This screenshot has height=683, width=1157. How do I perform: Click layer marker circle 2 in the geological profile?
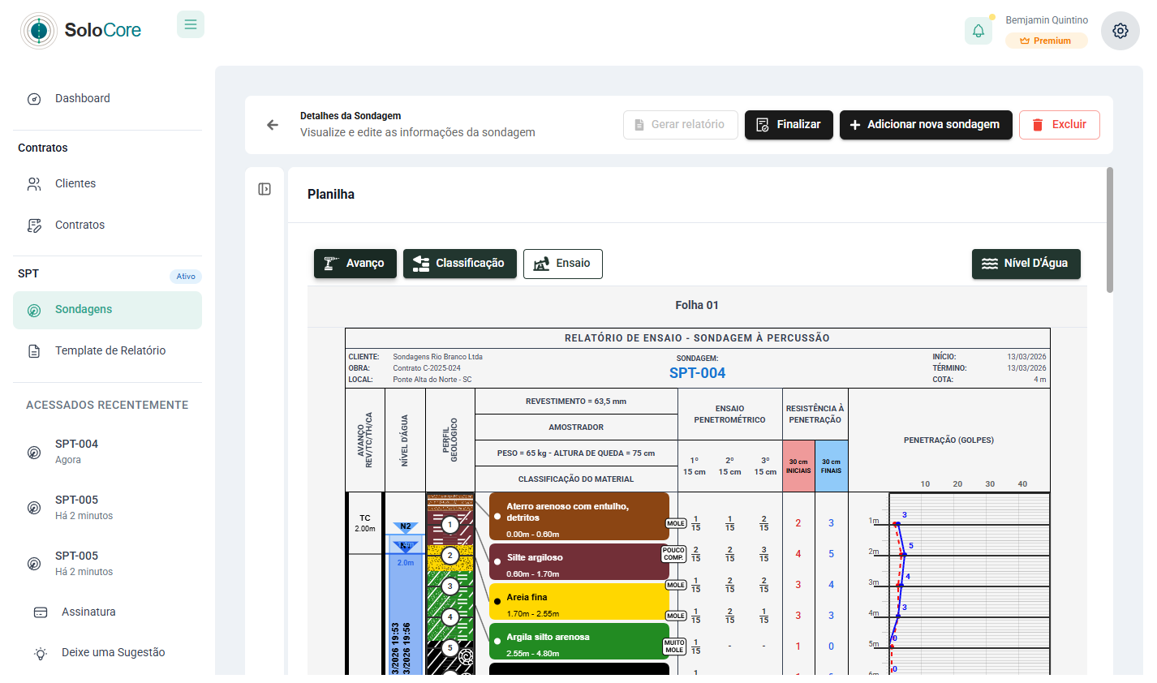point(449,556)
